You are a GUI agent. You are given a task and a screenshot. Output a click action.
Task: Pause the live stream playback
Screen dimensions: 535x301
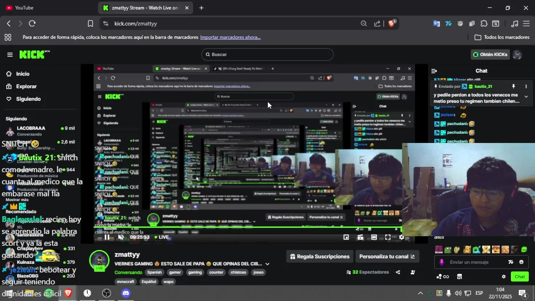107,237
